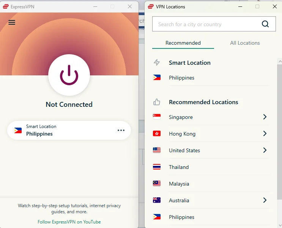
Task: Select United States location
Action: [211, 150]
